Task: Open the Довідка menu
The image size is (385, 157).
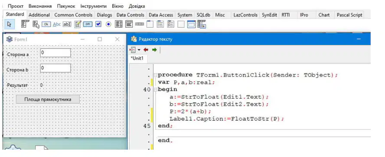Action: [137, 6]
